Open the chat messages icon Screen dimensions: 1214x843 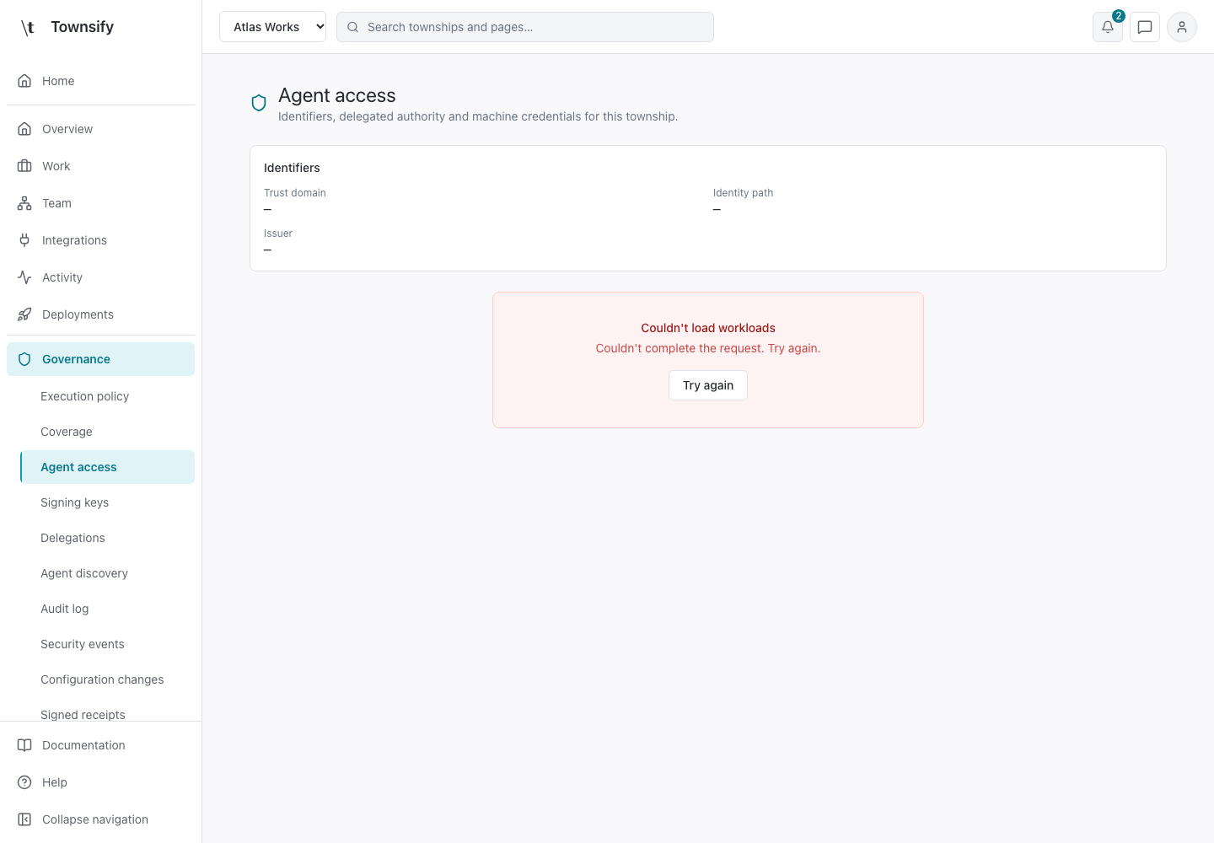[1145, 27]
